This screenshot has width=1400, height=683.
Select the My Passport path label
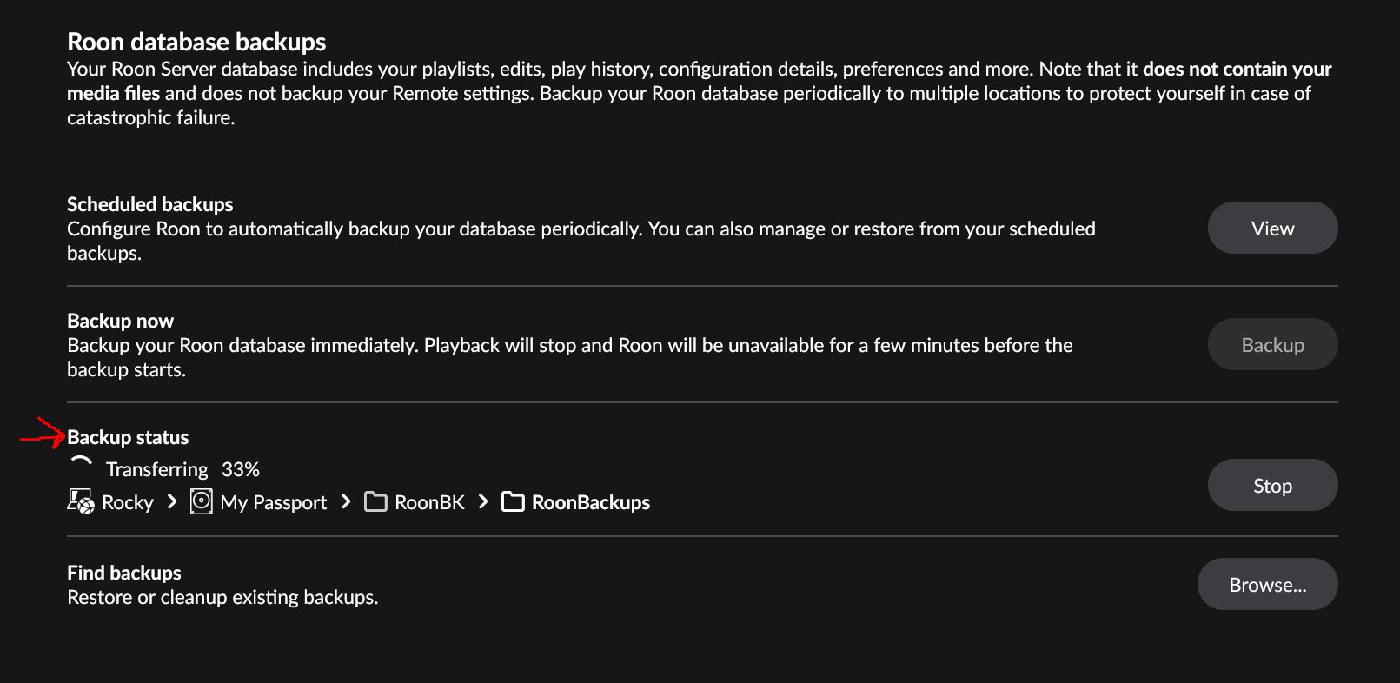pos(274,502)
